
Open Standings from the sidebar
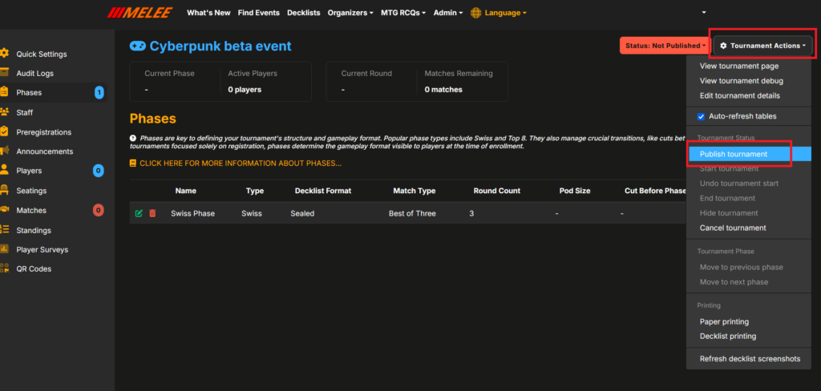[34, 230]
